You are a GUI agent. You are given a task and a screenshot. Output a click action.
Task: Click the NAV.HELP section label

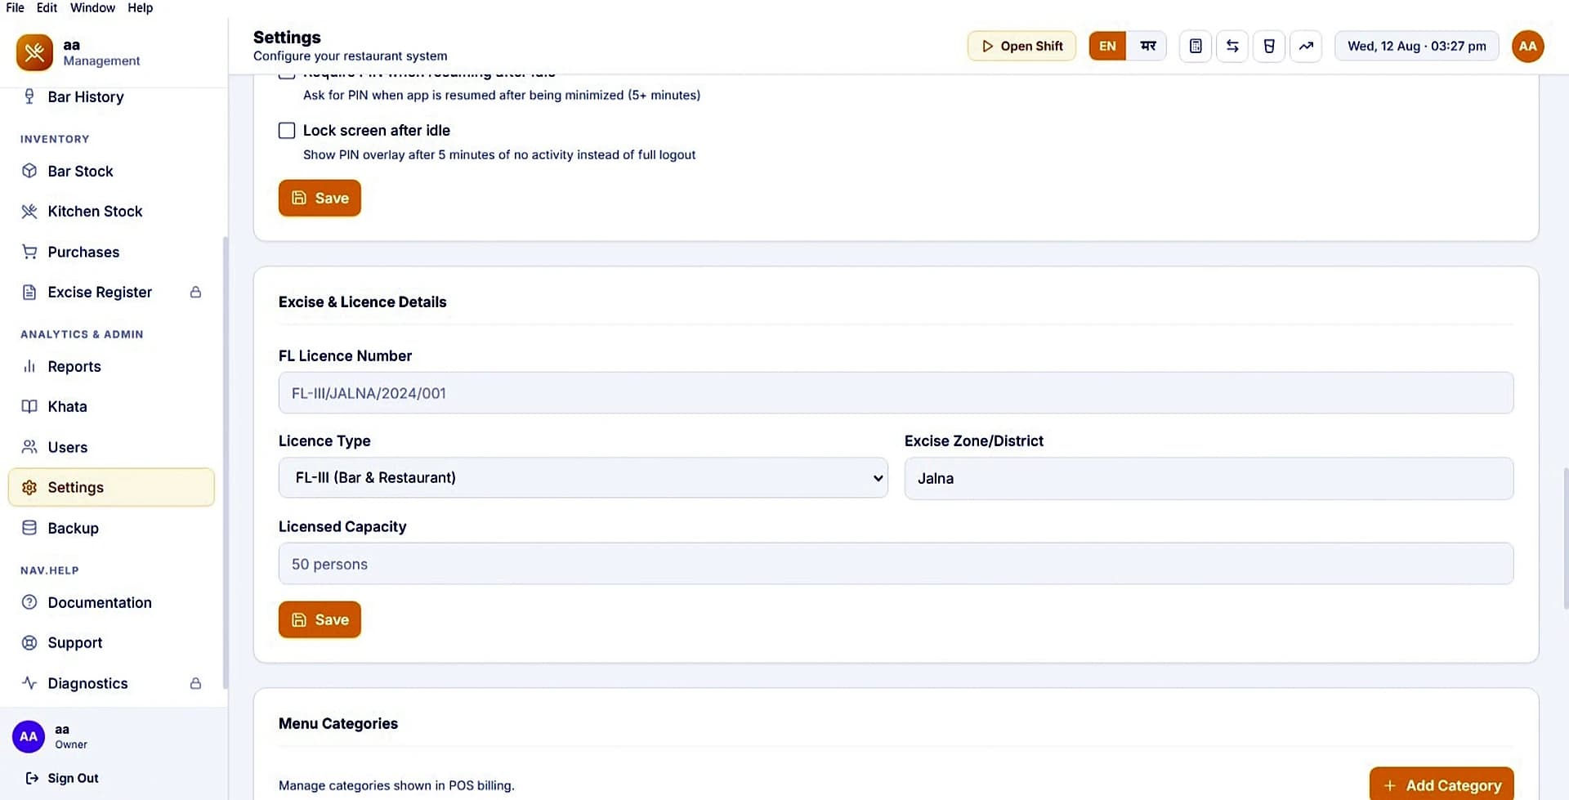(50, 570)
